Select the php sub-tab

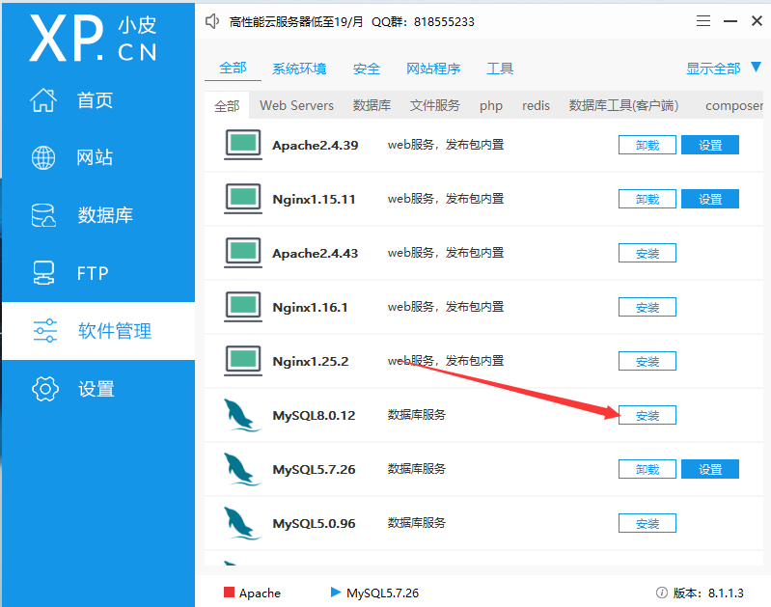491,106
